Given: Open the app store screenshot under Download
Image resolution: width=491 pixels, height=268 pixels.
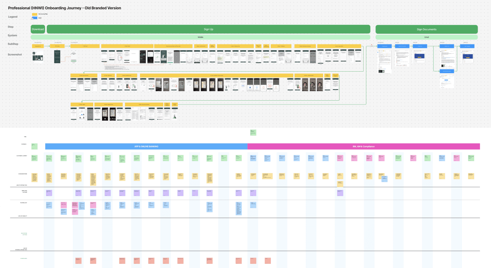Looking at the screenshot, I should tap(38, 57).
